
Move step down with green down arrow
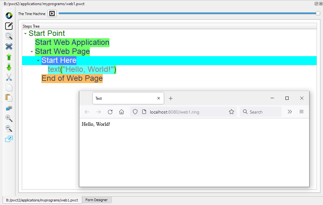pyautogui.click(x=9, y=67)
